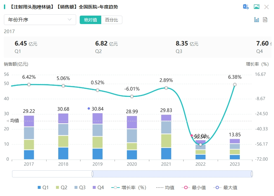Toggle 最大值 marker in legend
274x196 pixels.
coord(225,188)
